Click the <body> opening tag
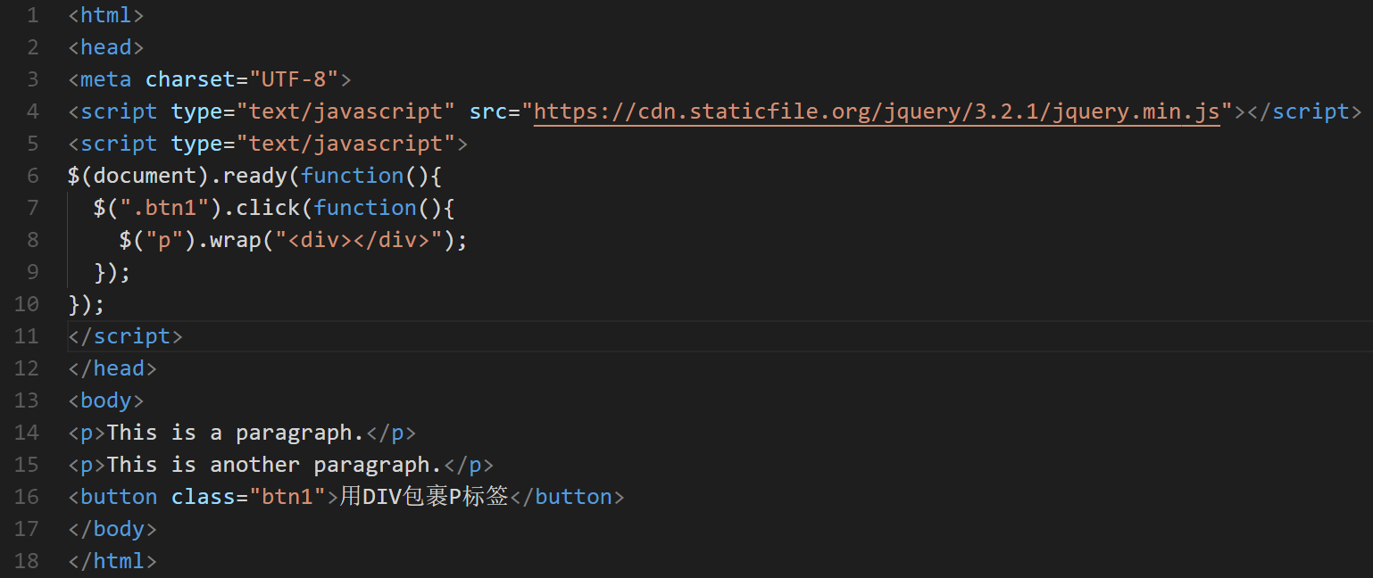 point(105,400)
